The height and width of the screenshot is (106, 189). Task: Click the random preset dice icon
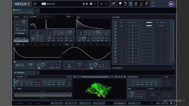(91, 4)
